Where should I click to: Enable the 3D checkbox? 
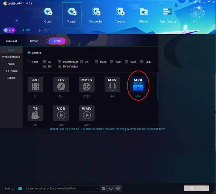(44, 62)
